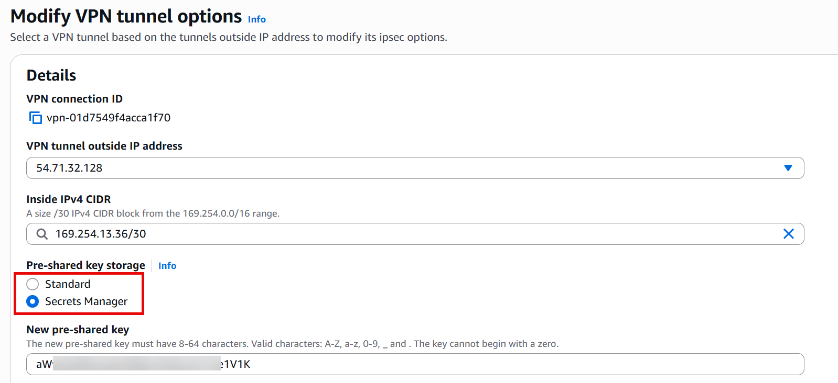Click the 'Standard' option label text
838x383 pixels.
[68, 284]
